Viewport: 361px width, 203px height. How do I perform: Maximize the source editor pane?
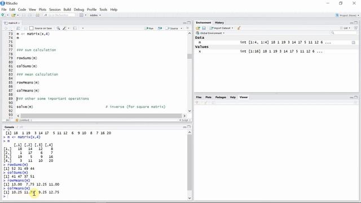click(189, 23)
